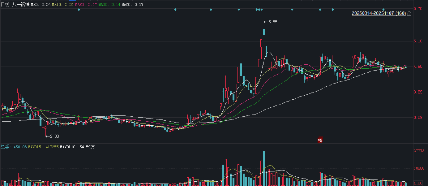Click the MAVOL10 54.59万 label

(x=77, y=147)
